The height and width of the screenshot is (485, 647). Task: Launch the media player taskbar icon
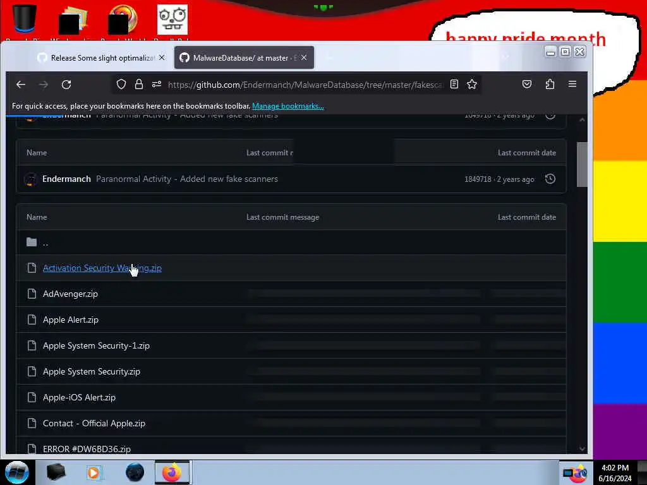click(x=94, y=472)
